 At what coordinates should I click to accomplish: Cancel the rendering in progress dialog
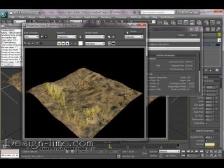(193, 35)
